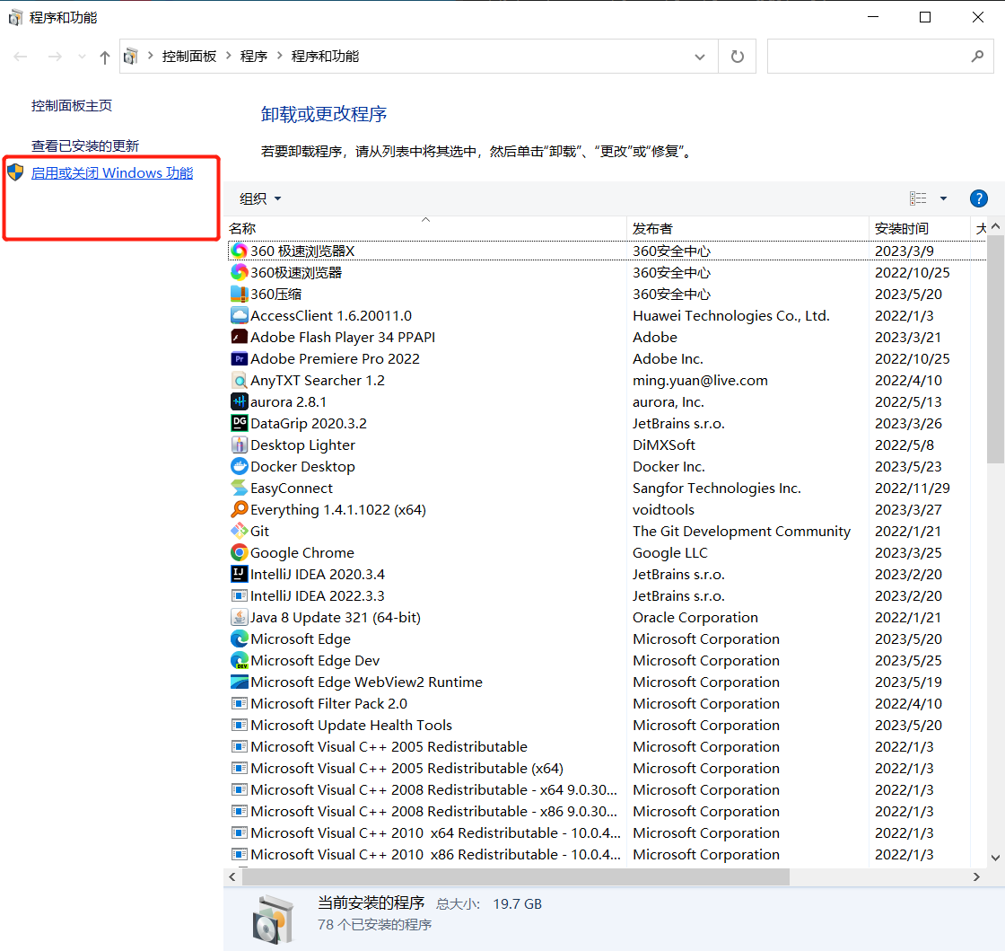
Task: Click the IntelliJ IDEA 2020.3.4 icon
Action: point(239,574)
